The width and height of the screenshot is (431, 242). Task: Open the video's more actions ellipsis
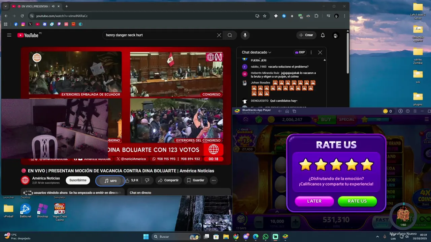[x=213, y=180]
